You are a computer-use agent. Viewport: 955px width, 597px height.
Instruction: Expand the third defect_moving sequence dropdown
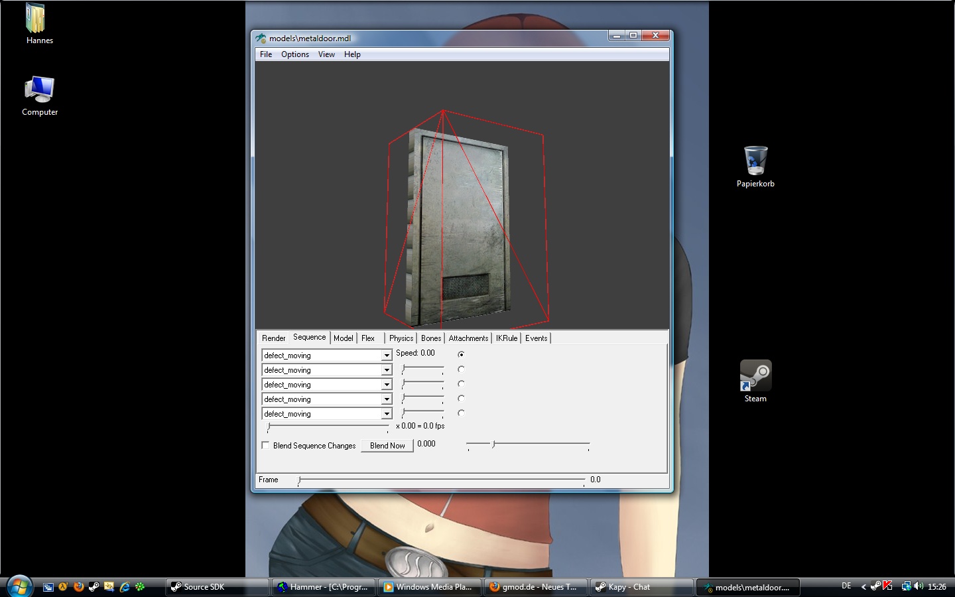[386, 385]
